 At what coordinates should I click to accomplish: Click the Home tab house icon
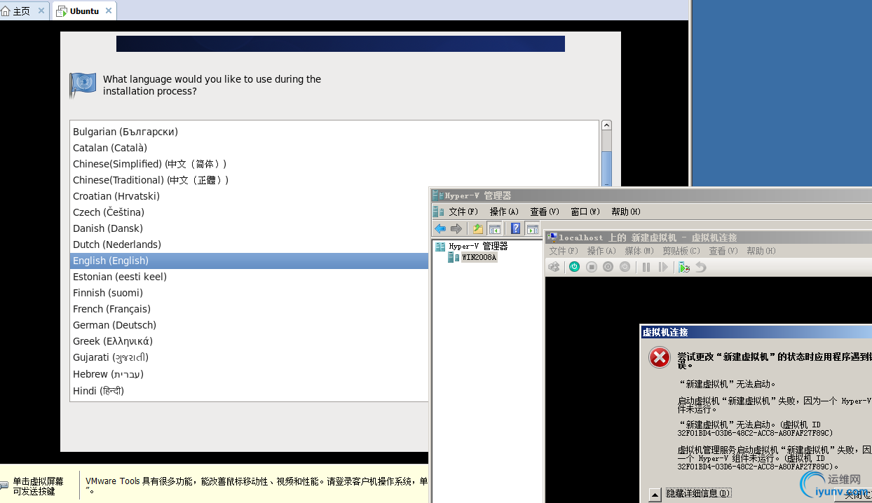coord(6,11)
